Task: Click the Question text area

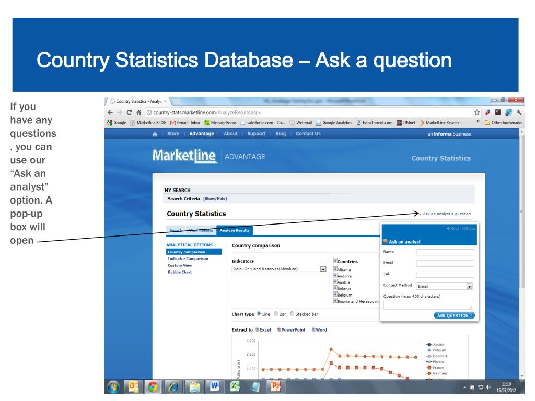Action: coord(428,305)
